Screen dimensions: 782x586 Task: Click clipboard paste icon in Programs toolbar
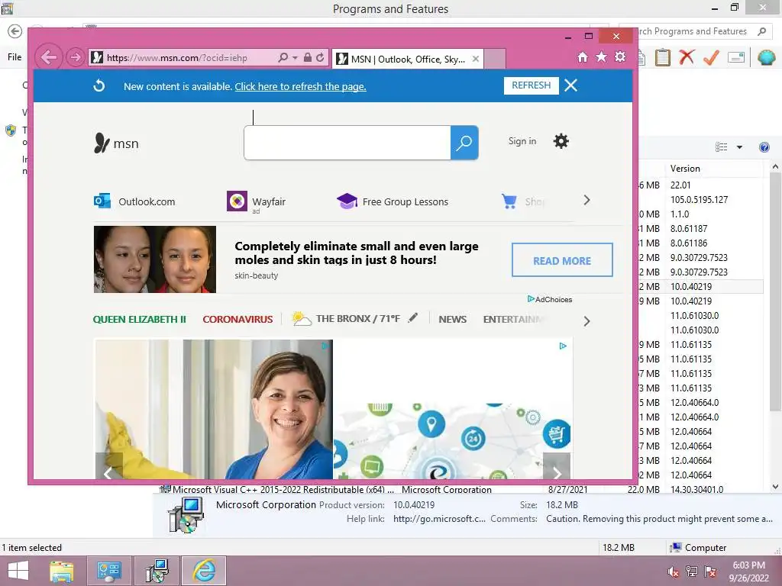662,57
